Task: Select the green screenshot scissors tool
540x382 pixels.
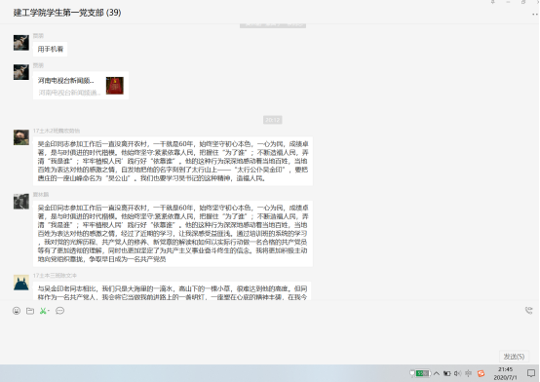Action: click(x=43, y=311)
